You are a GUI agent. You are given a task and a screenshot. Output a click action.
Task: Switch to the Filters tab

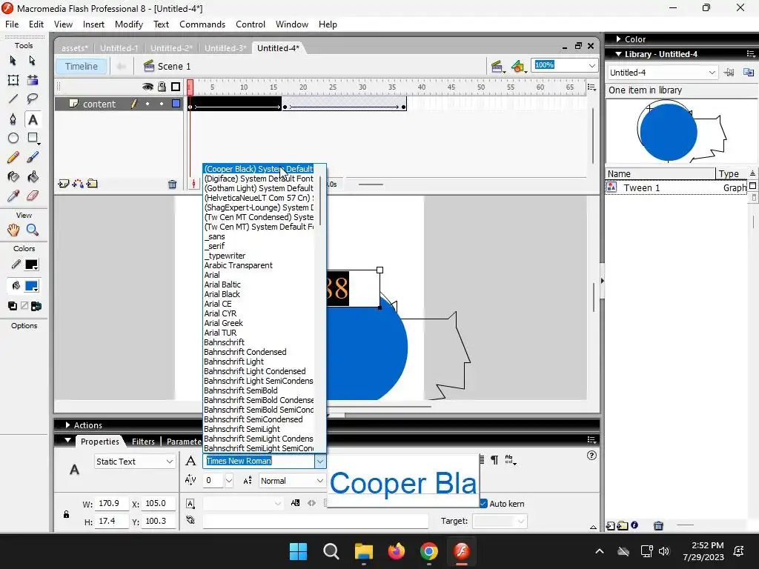point(143,442)
